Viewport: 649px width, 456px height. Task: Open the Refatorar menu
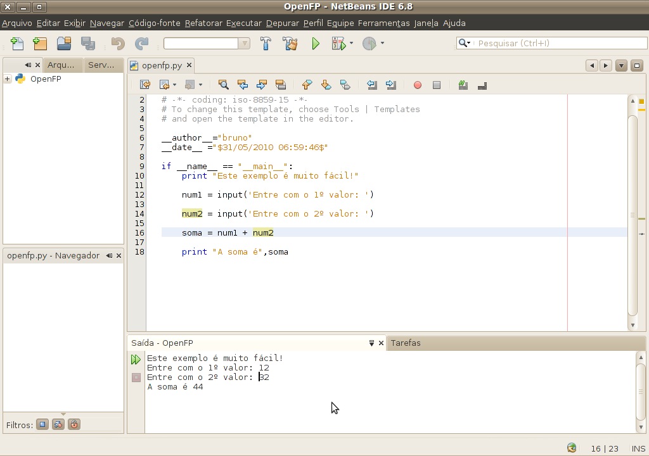tap(203, 23)
